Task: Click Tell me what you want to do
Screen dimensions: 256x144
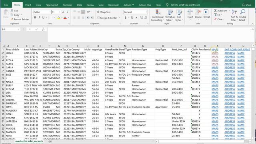Action: pos(185,5)
